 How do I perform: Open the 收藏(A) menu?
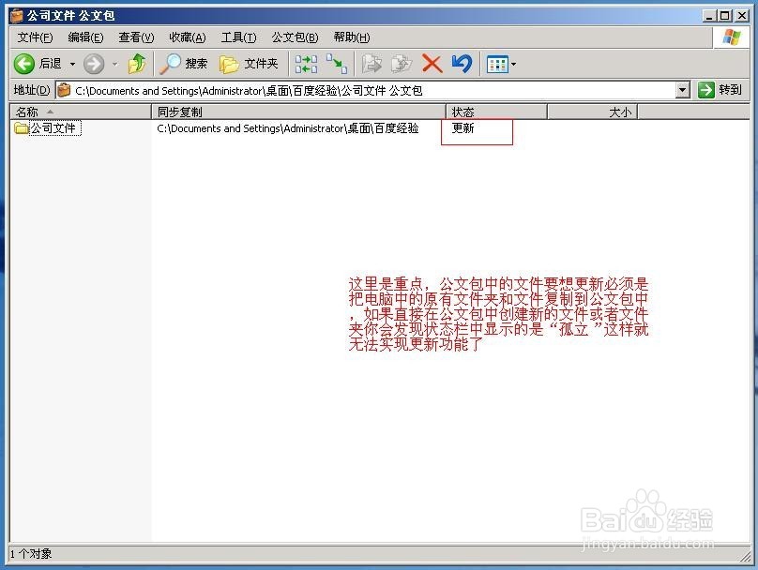click(x=188, y=37)
